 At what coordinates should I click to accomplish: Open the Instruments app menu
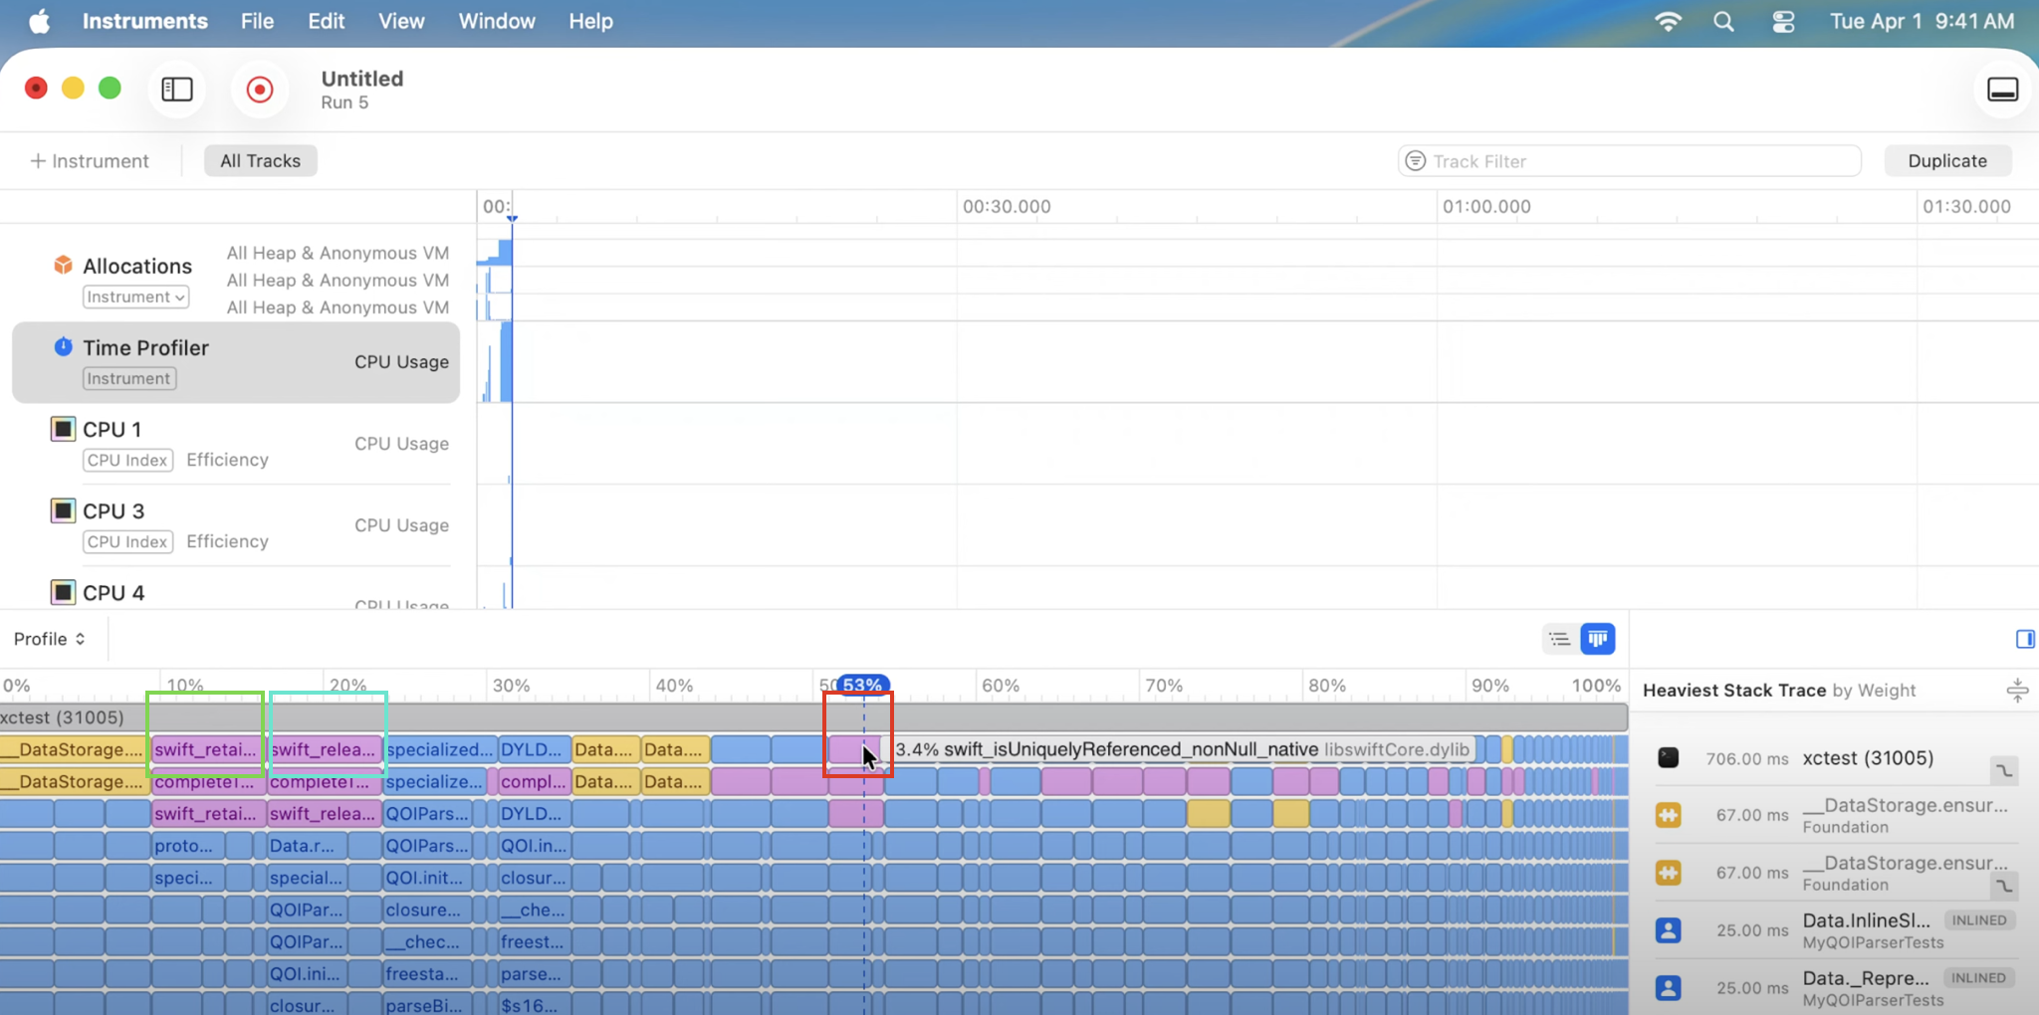click(x=144, y=21)
